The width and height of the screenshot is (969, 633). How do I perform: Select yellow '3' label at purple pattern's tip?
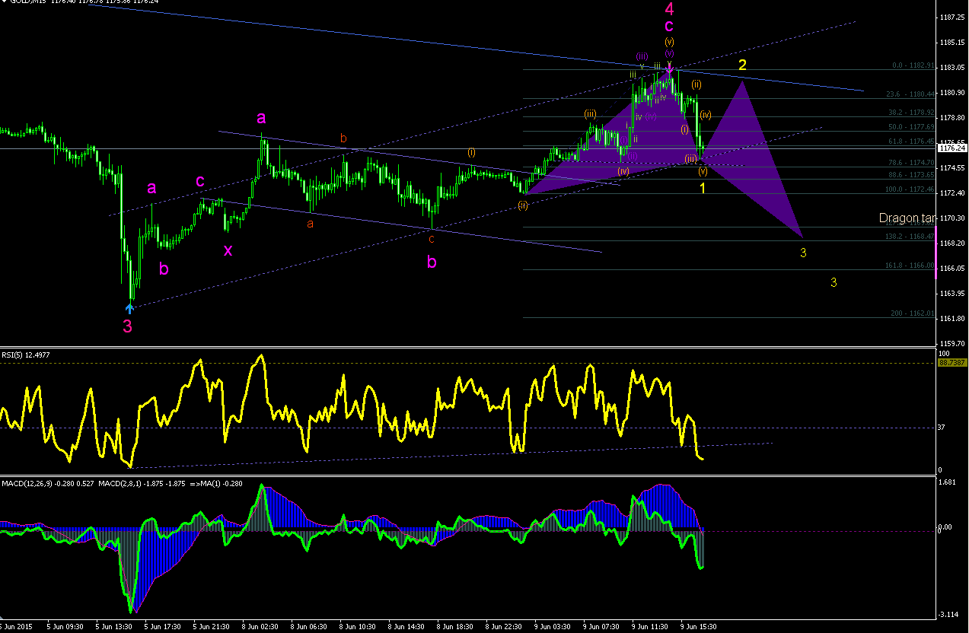tap(803, 252)
